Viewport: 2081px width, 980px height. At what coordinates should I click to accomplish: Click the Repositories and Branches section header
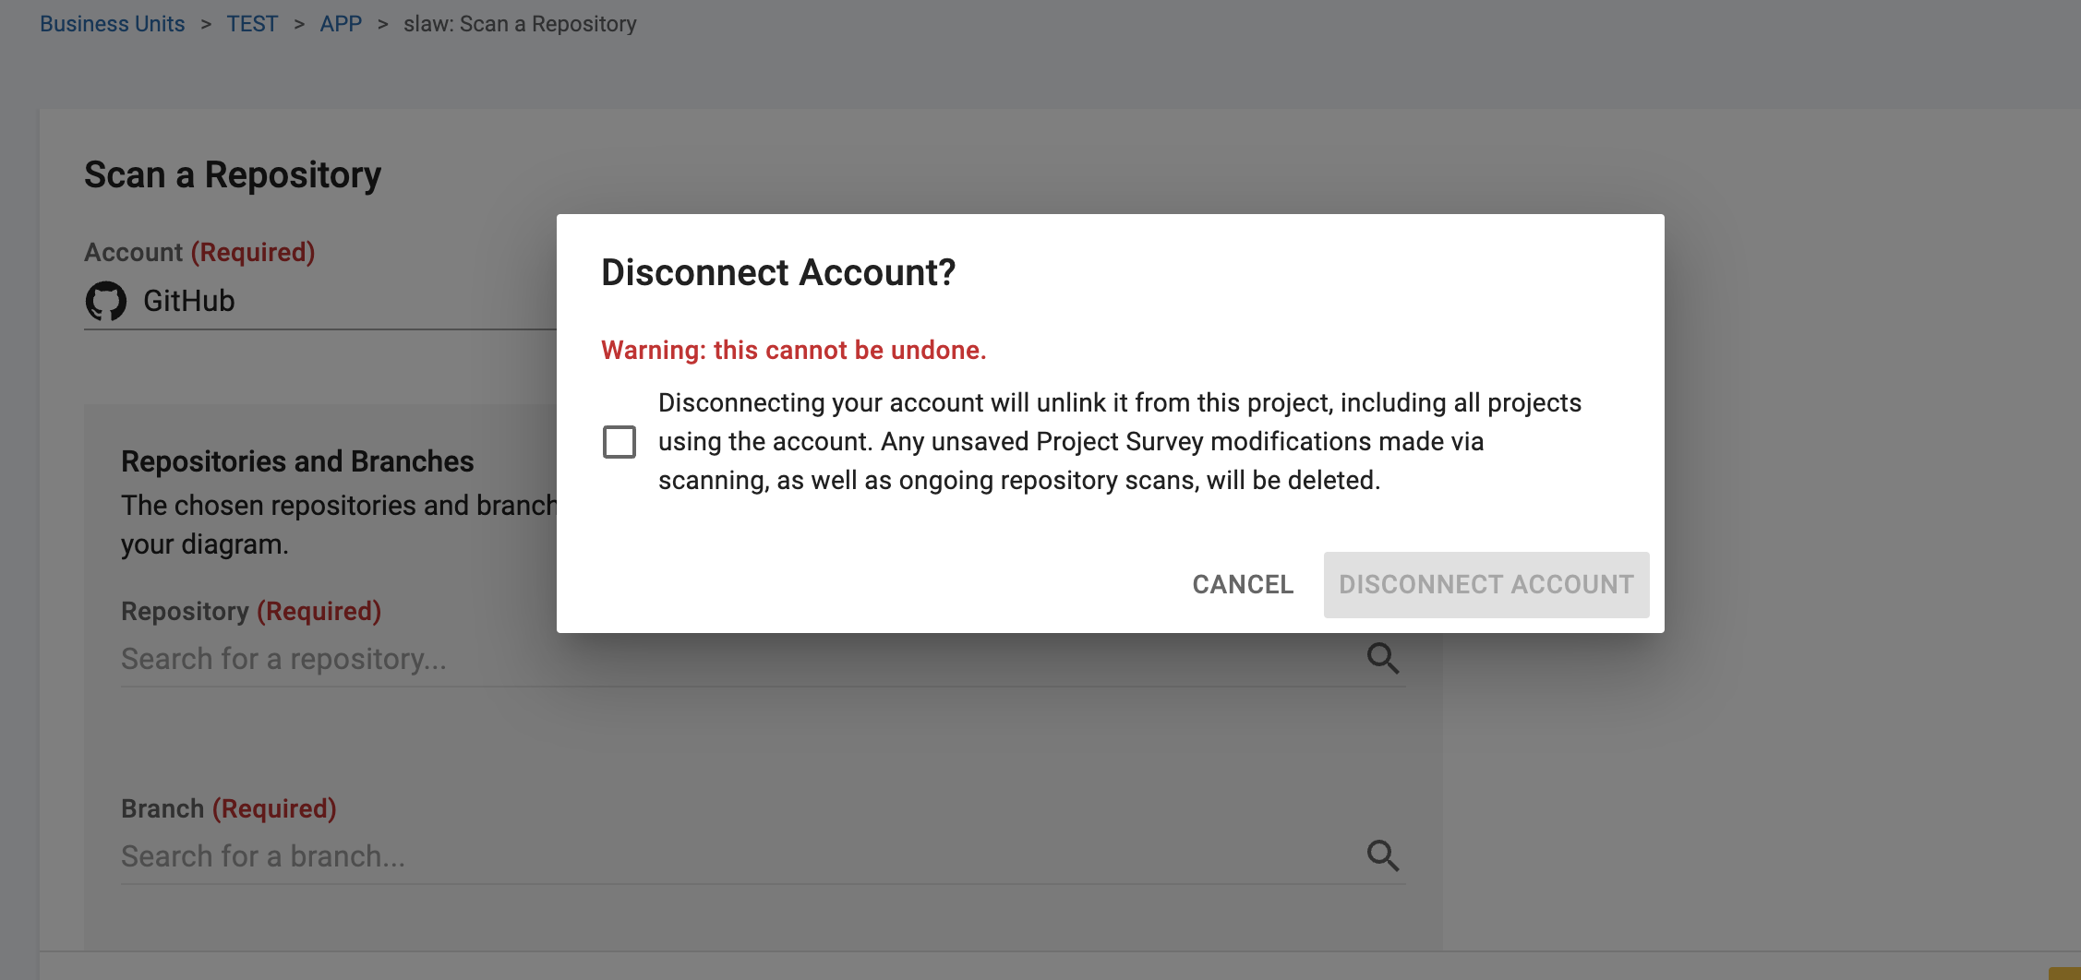click(297, 460)
